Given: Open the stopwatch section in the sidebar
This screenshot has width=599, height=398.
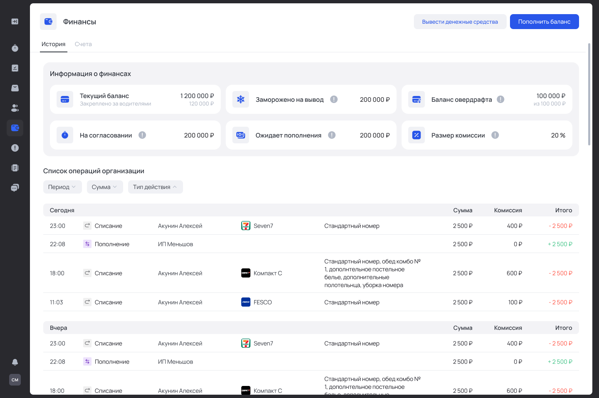Looking at the screenshot, I should point(15,48).
